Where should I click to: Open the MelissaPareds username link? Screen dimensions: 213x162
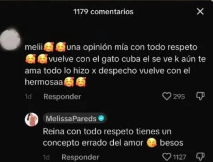click(71, 119)
